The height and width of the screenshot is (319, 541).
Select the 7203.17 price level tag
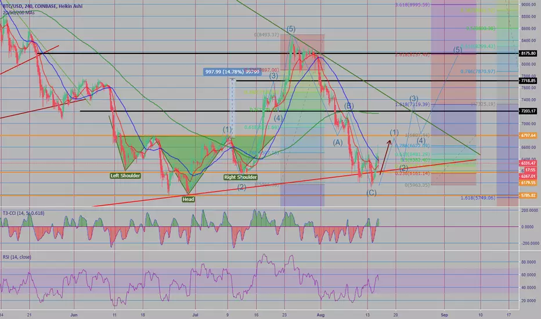click(x=528, y=111)
